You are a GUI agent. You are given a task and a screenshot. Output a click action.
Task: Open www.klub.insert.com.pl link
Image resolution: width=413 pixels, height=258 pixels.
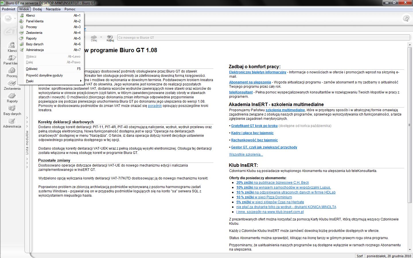270,212
